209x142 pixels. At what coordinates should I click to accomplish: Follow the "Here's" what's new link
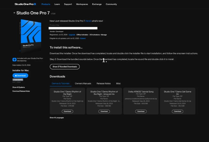(x=88, y=21)
